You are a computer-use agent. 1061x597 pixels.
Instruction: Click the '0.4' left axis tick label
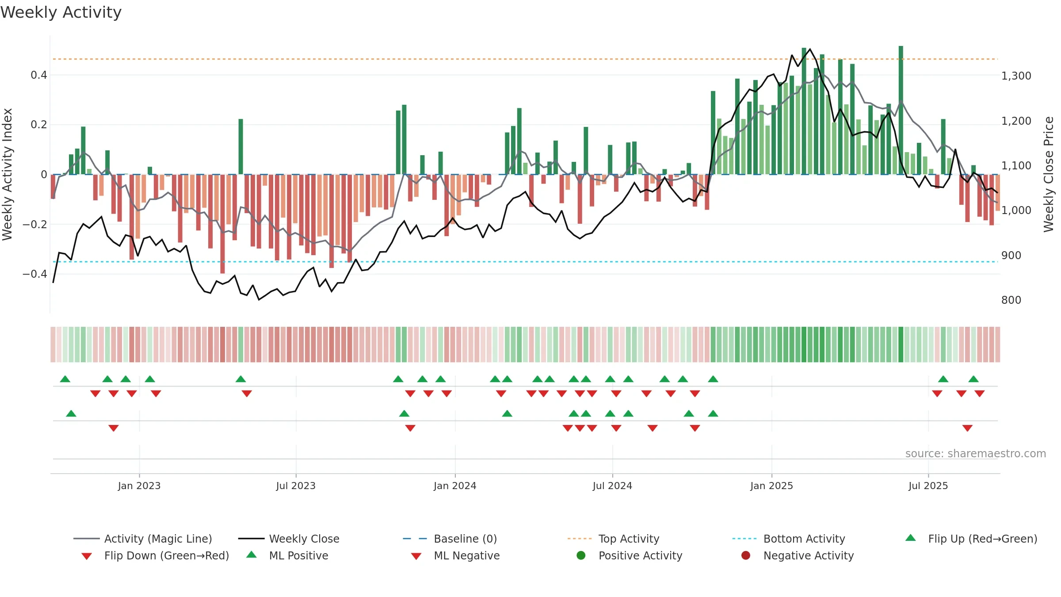click(39, 75)
